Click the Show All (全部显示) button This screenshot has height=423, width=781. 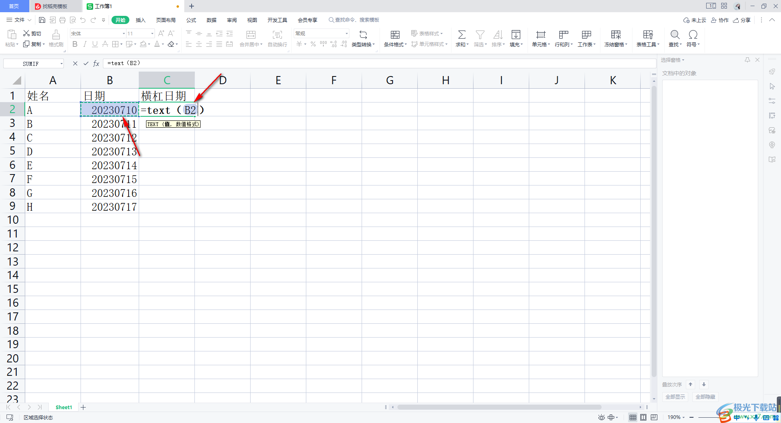coord(675,397)
